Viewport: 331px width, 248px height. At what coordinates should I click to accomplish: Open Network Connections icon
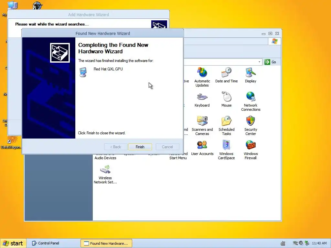click(251, 101)
